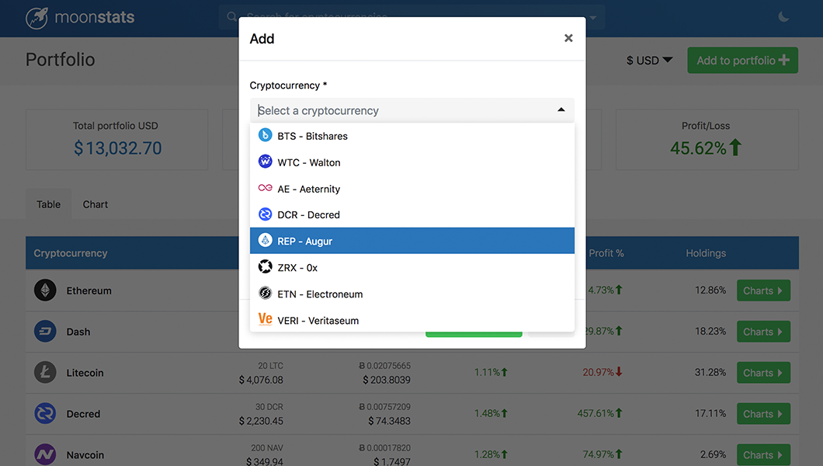Click the Decred icon in dropdown list

point(265,214)
